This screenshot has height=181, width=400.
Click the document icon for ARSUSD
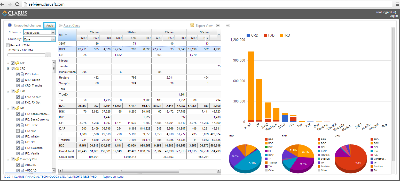(22, 165)
